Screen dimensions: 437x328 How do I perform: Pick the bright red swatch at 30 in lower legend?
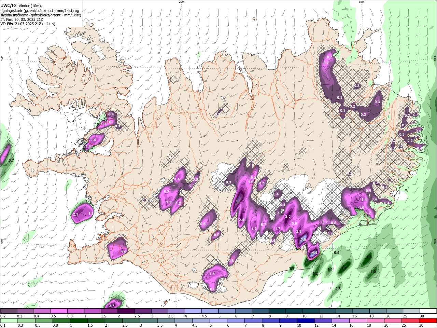point(428,320)
